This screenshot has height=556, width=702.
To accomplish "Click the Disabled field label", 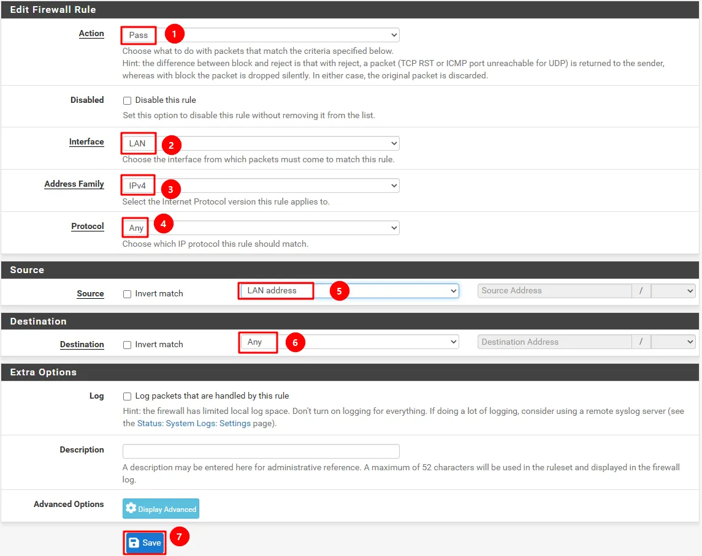I will [x=87, y=100].
